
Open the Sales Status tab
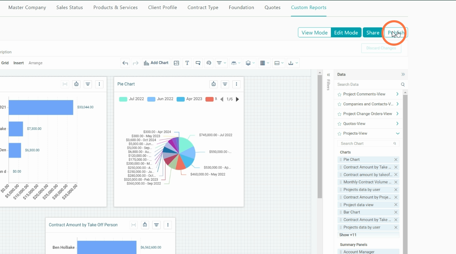70,7
